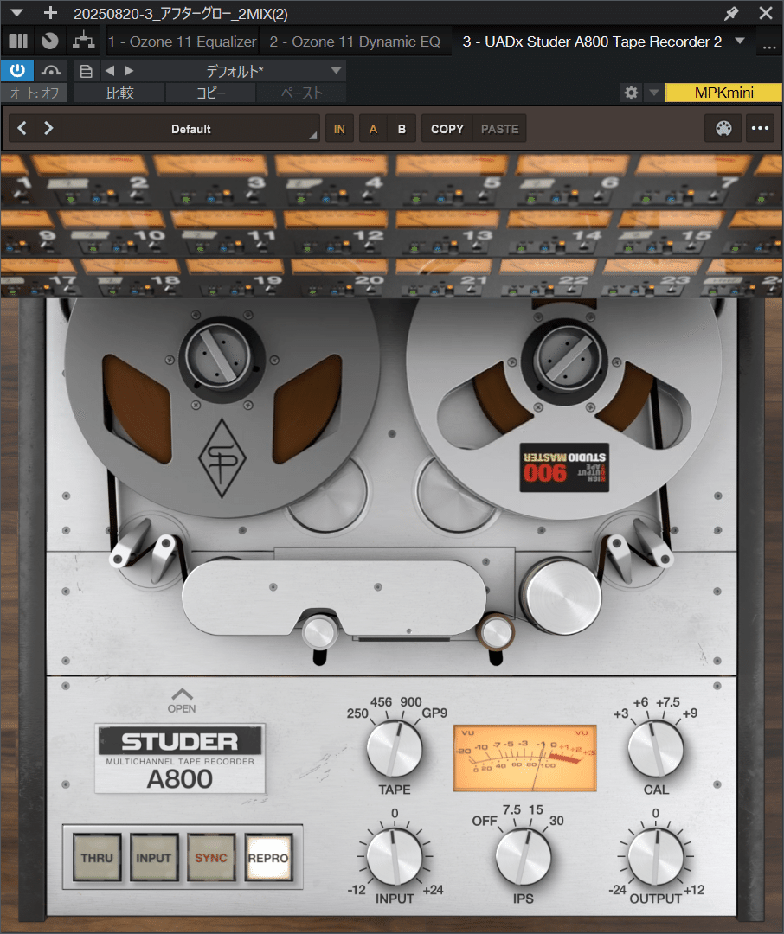The height and width of the screenshot is (934, 784).
Task: Open the preset file page icon
Action: [87, 72]
